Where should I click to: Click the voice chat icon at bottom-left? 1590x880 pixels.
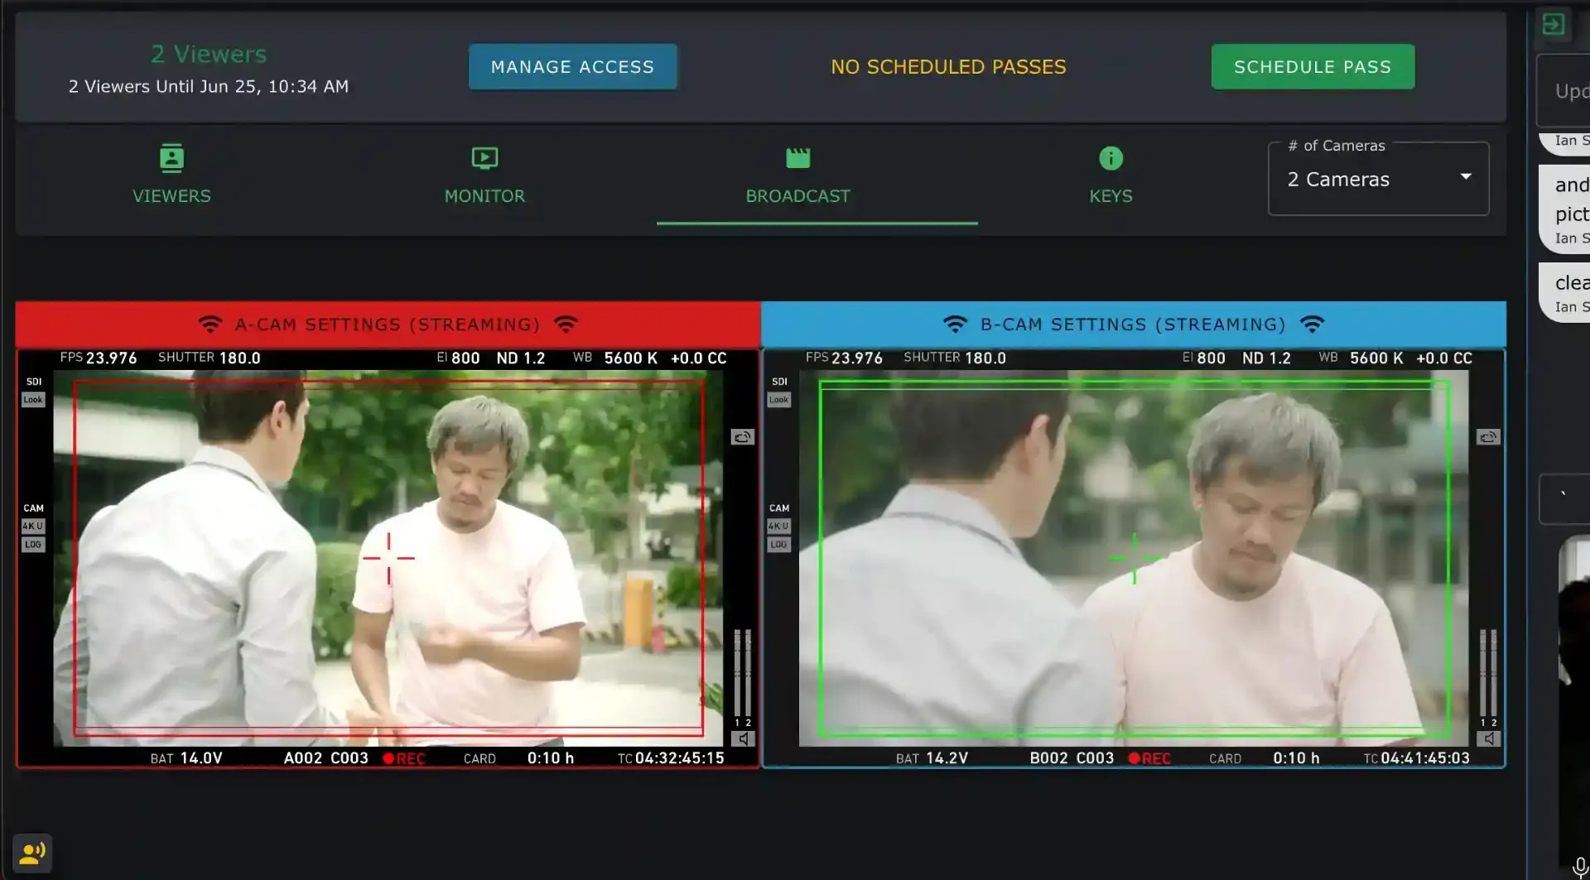(32, 853)
